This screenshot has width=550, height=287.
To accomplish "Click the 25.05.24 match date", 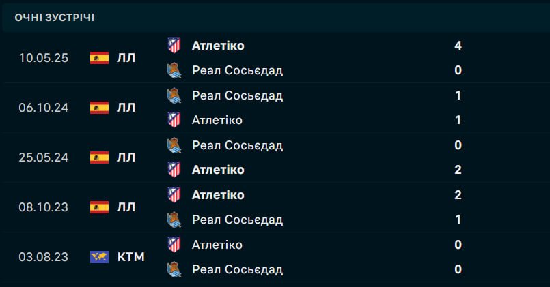I will (x=44, y=157).
